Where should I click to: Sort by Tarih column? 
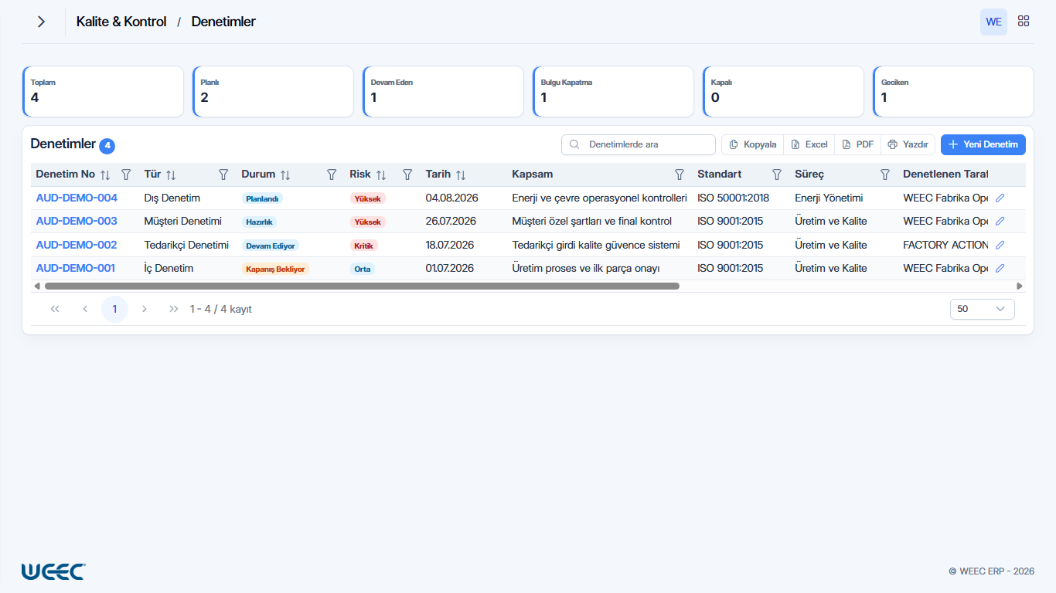461,175
